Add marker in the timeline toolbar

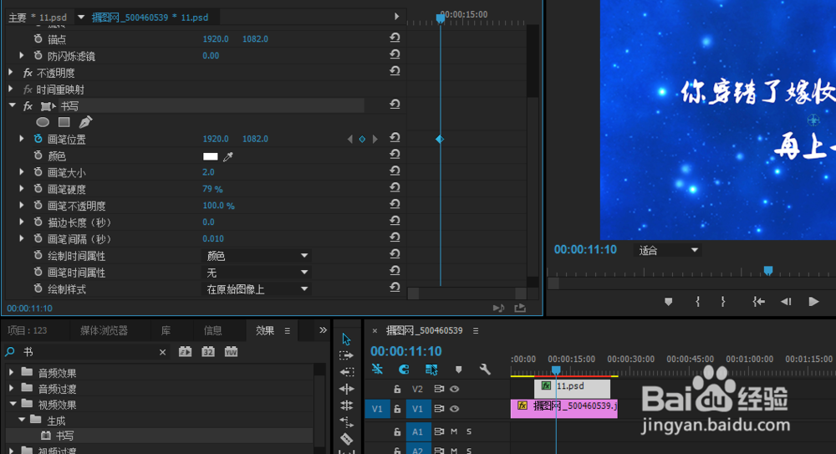click(458, 370)
